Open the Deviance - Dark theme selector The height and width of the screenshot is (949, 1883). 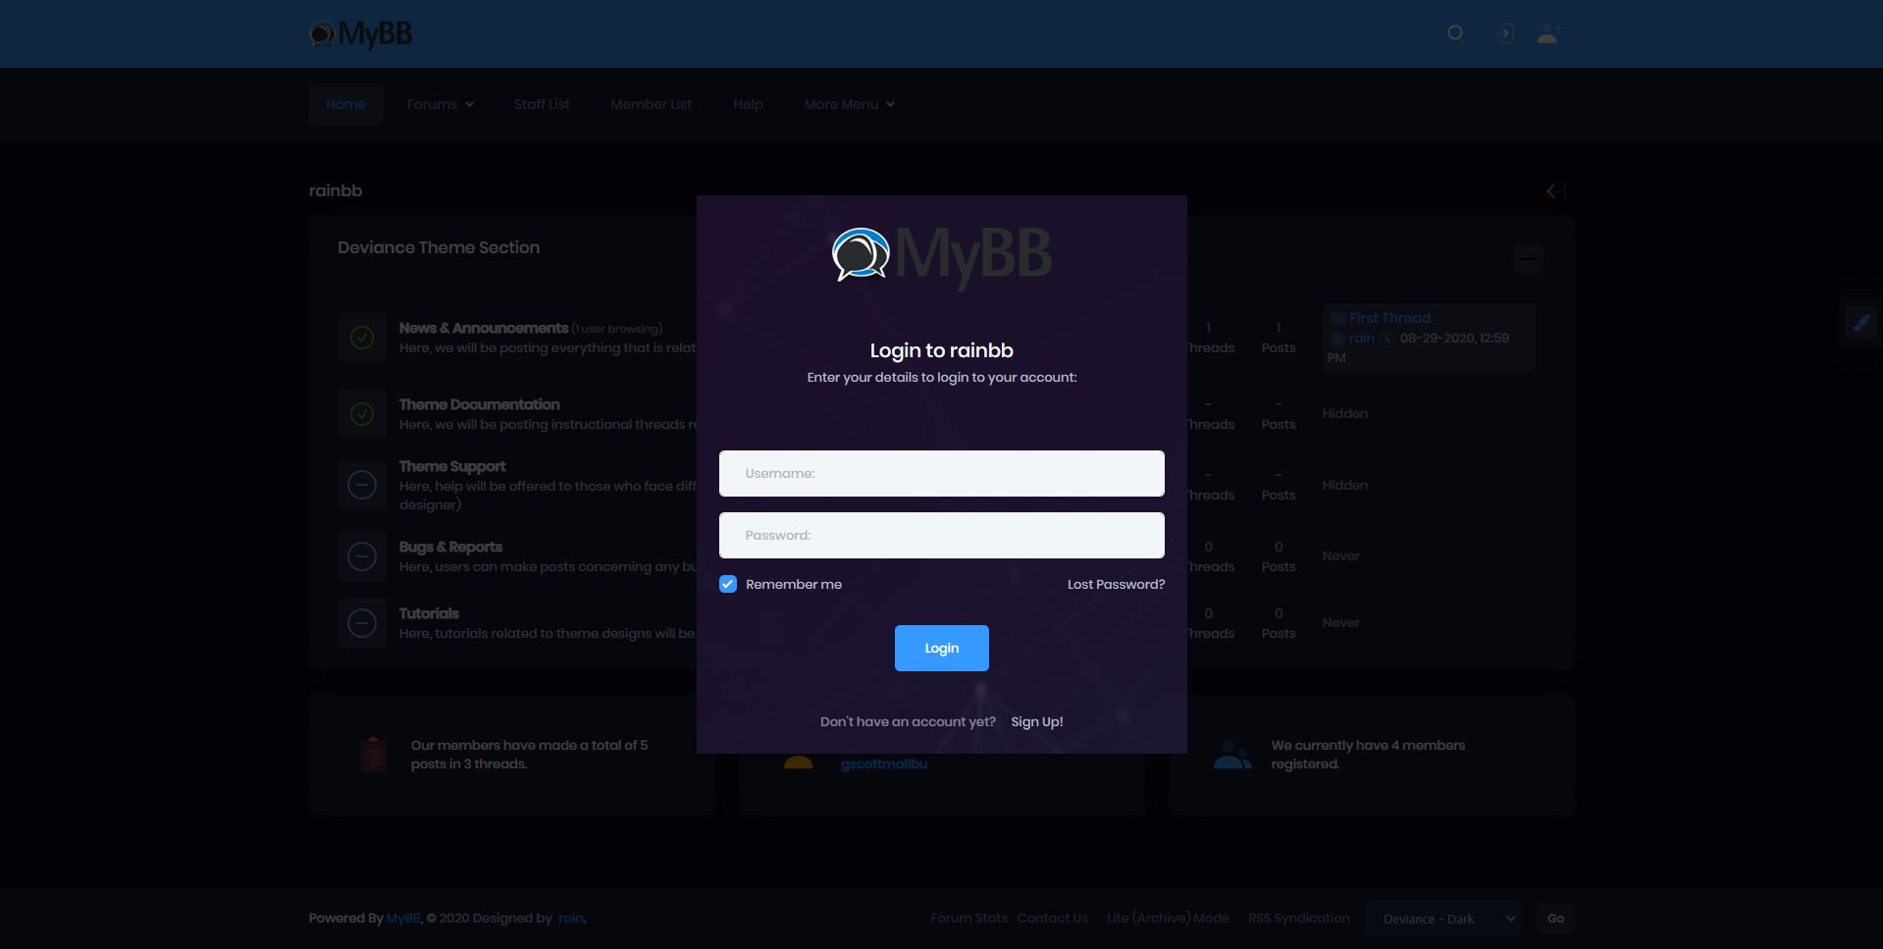pos(1443,919)
